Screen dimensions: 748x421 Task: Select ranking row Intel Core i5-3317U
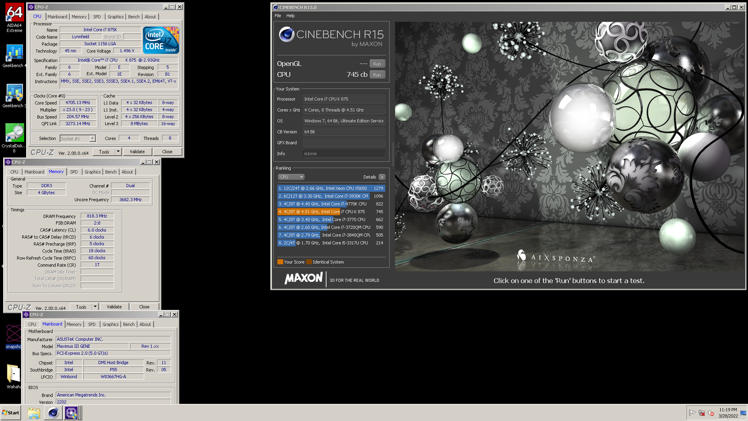tap(331, 243)
